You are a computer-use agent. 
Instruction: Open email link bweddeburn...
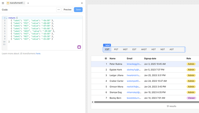[x=134, y=98]
